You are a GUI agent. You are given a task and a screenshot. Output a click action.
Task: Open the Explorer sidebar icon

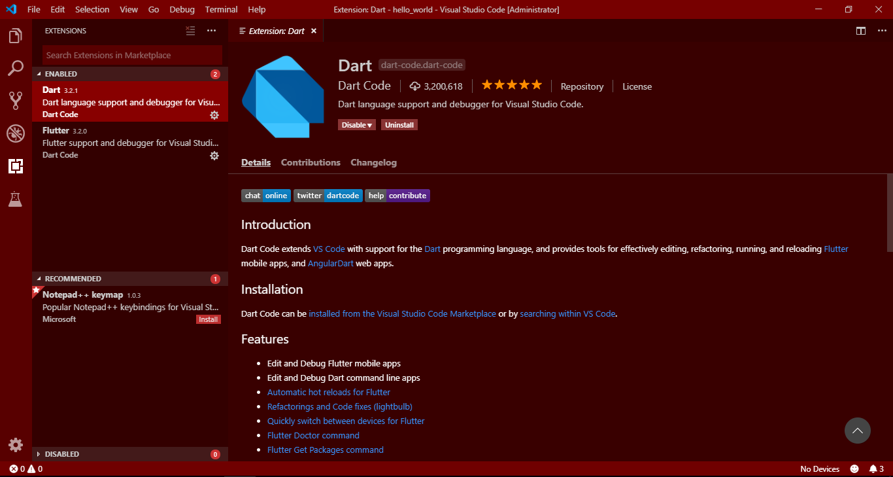16,37
